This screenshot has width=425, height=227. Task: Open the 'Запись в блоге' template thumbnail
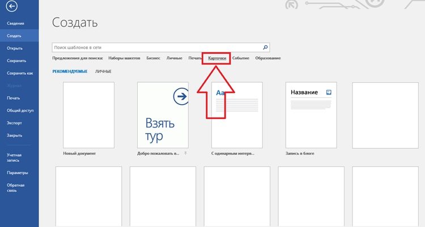(x=311, y=114)
